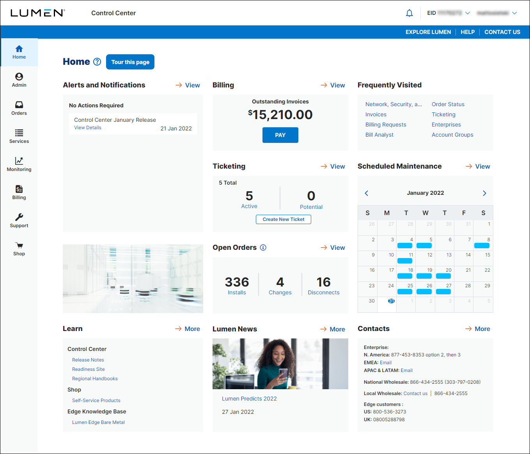This screenshot has height=454, width=530.
Task: Open the Ticketing View link
Action: 333,166
